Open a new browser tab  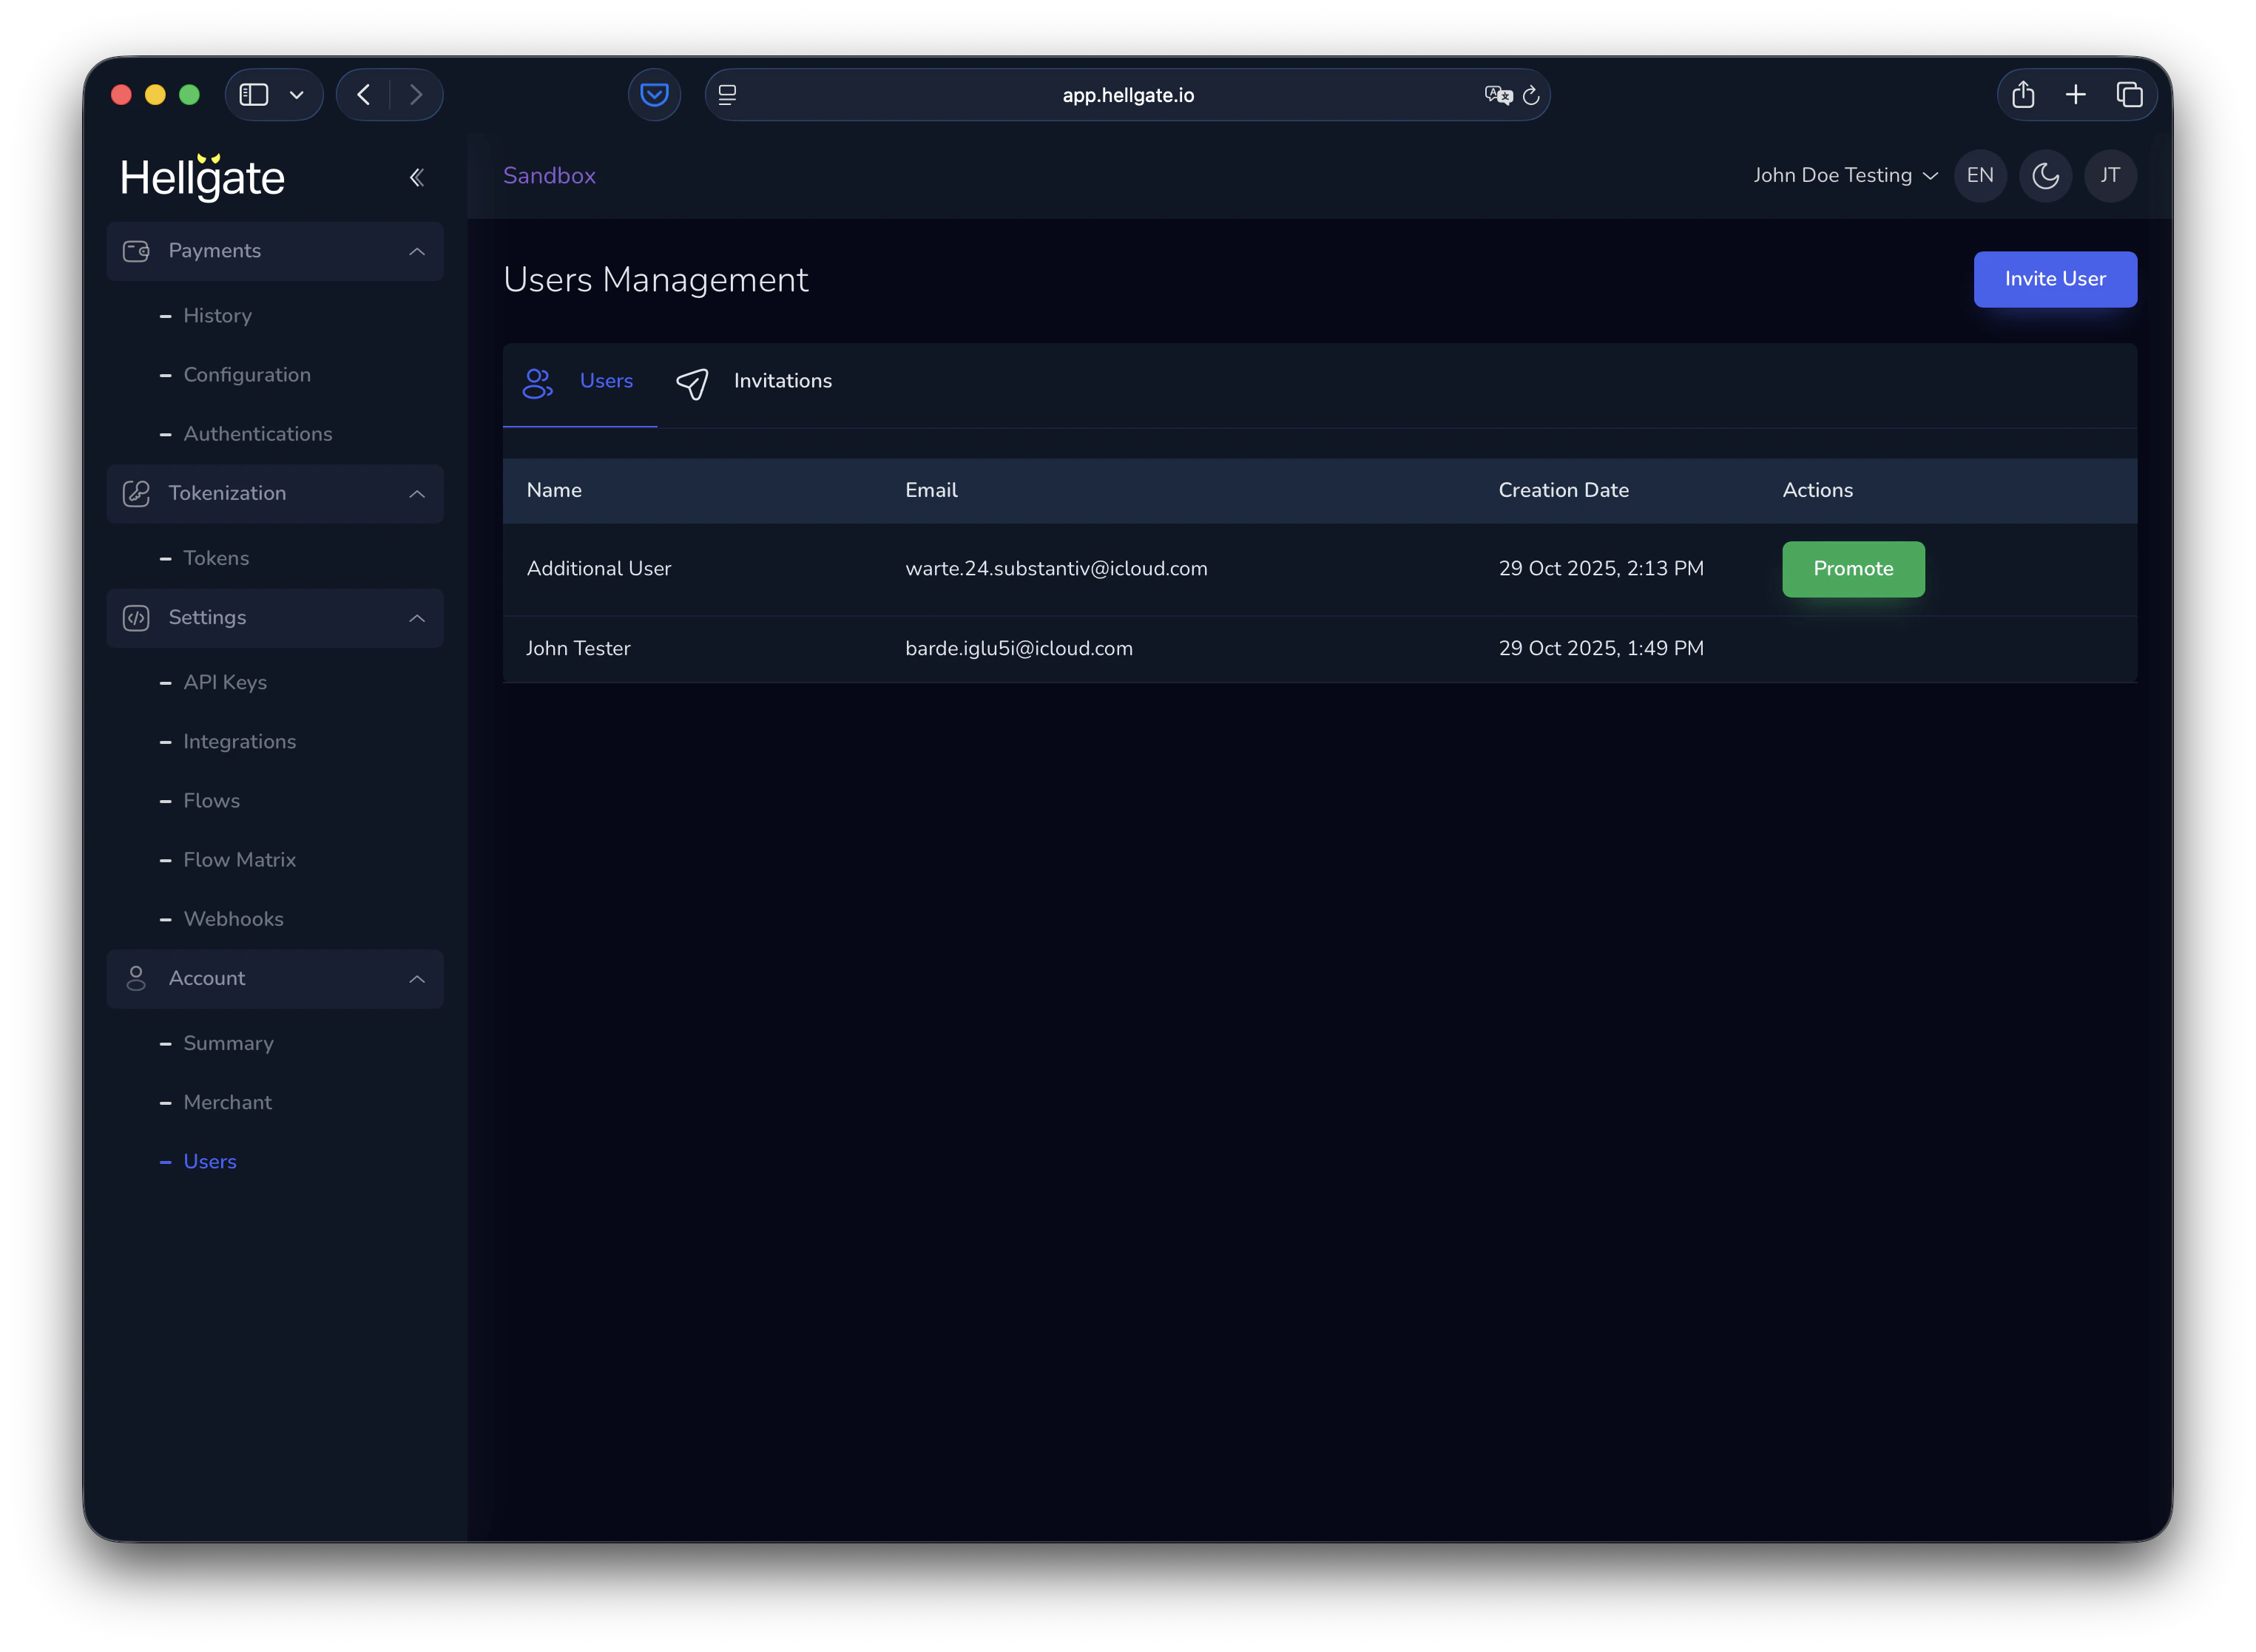2075,95
